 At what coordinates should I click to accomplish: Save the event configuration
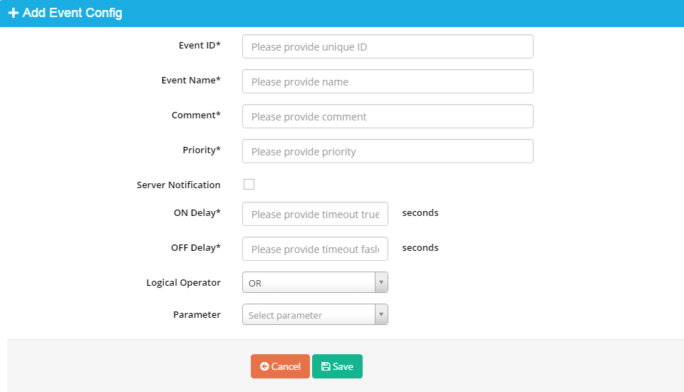pyautogui.click(x=337, y=366)
